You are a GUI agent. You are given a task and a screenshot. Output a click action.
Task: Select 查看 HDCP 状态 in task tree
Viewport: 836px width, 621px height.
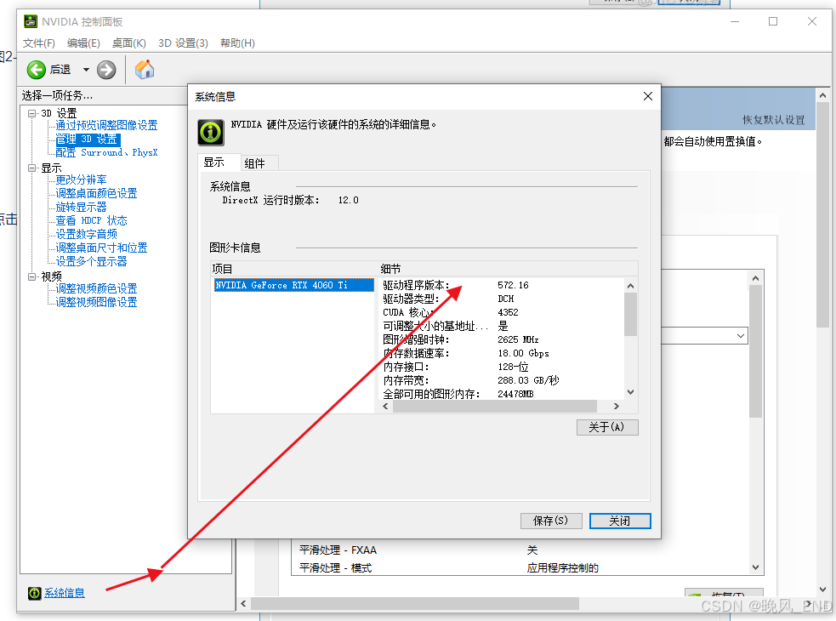pos(91,220)
